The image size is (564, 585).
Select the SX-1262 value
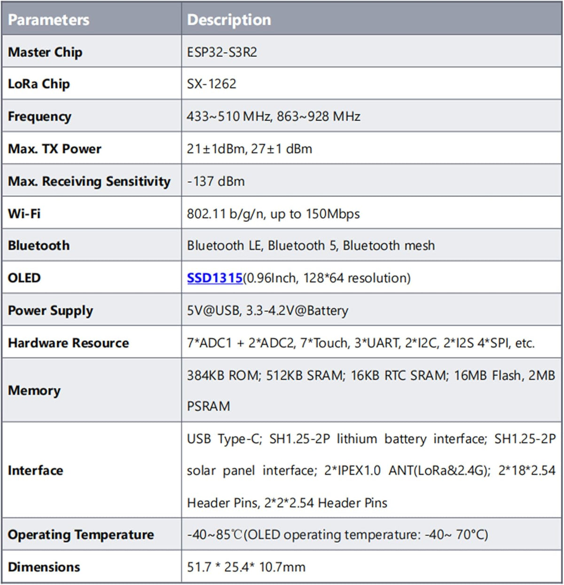[x=211, y=84]
